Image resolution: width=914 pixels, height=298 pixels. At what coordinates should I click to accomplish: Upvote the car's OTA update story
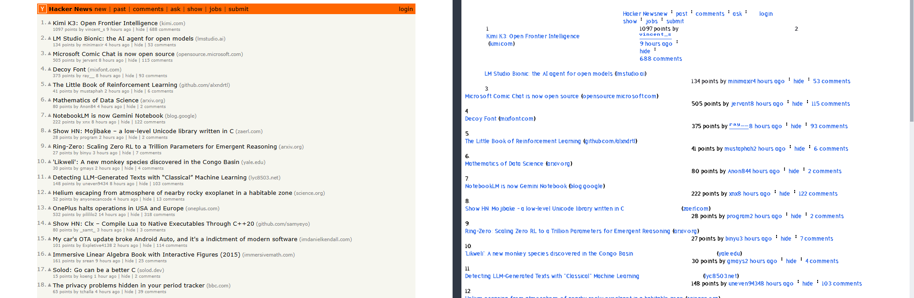click(x=50, y=238)
